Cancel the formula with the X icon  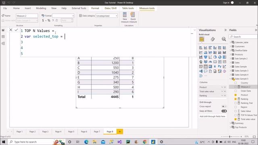(x=11, y=30)
